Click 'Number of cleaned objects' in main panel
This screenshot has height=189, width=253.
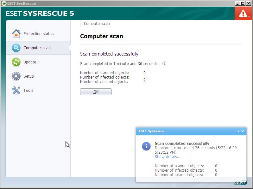point(104,82)
